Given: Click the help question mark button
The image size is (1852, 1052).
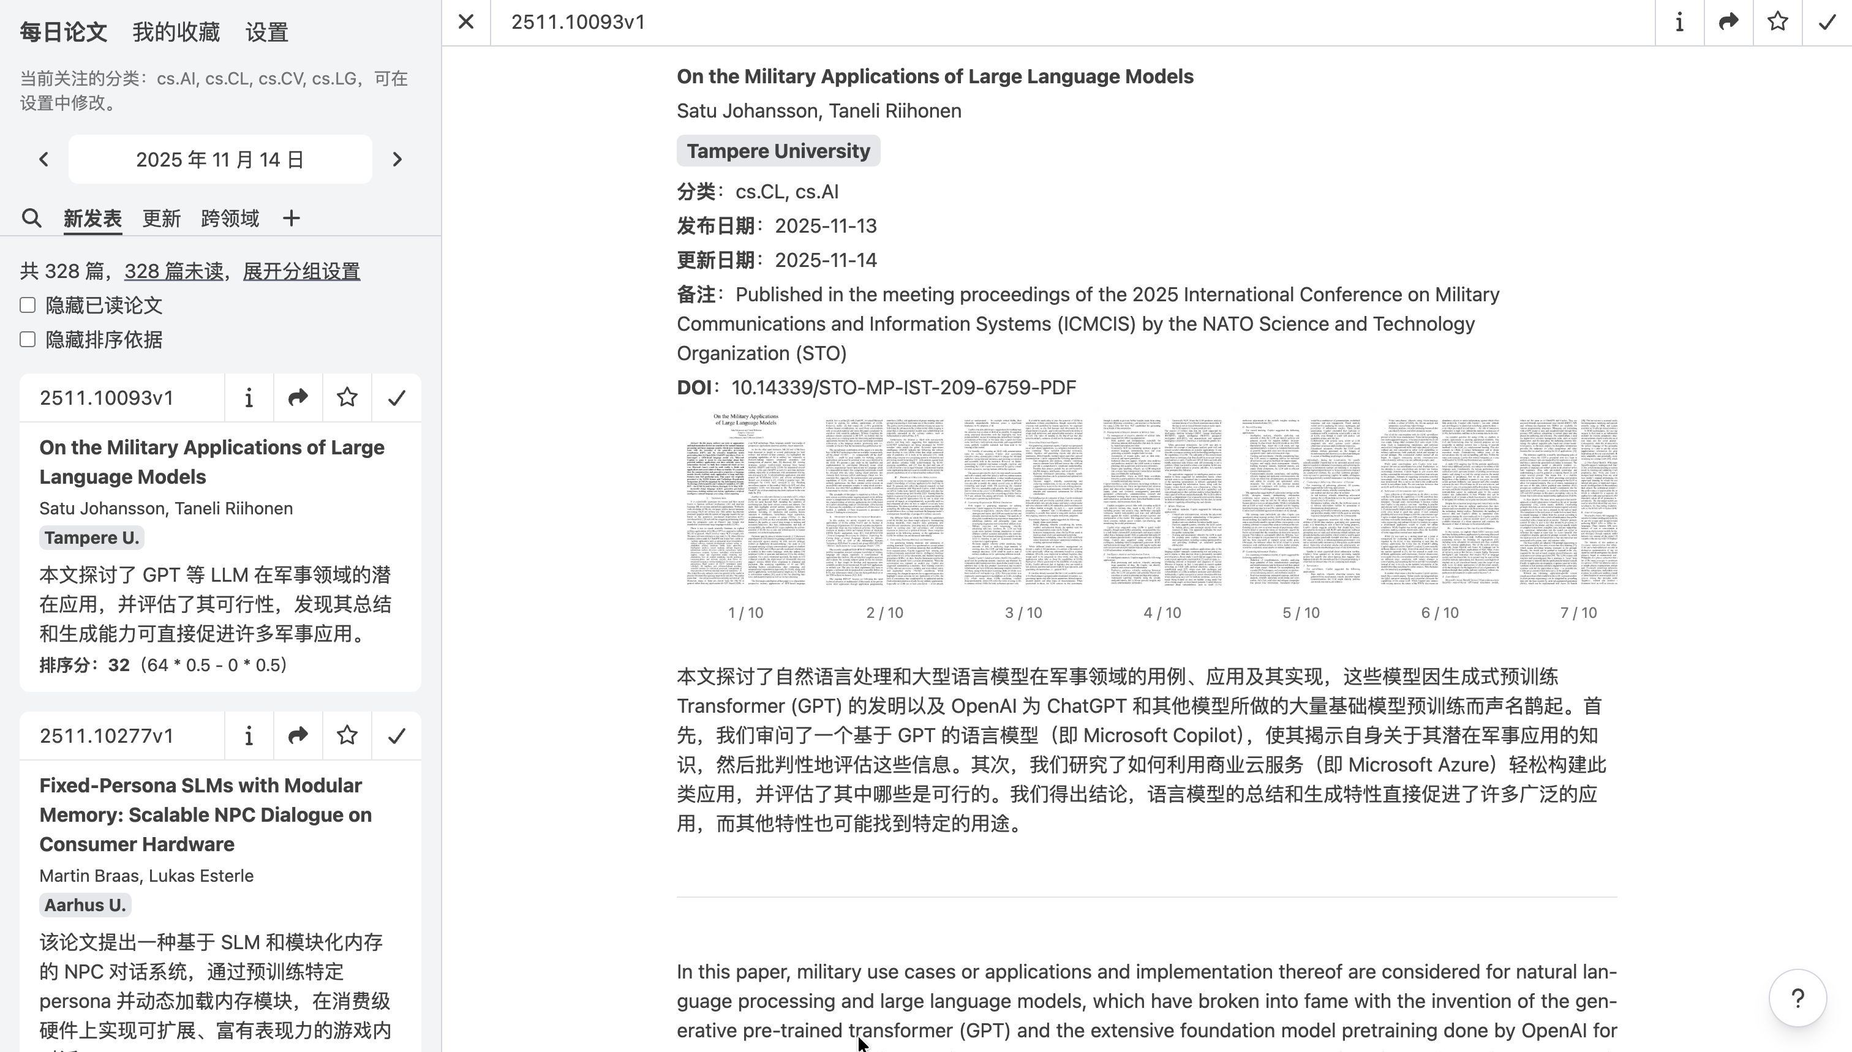Looking at the screenshot, I should pos(1798,999).
